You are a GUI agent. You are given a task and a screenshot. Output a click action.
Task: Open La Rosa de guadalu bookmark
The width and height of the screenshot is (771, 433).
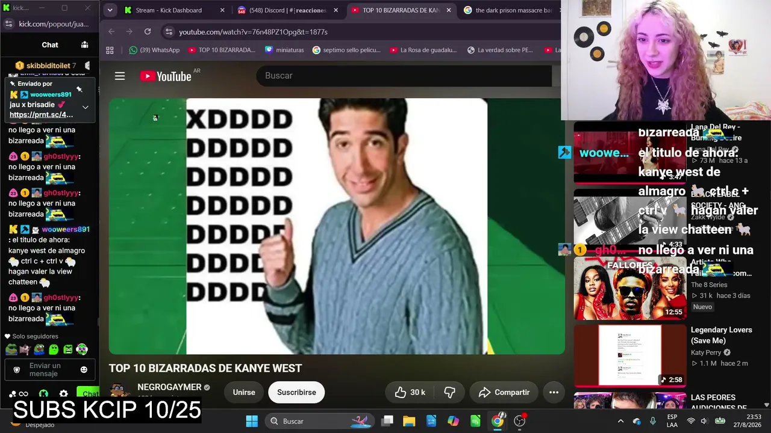tap(423, 50)
